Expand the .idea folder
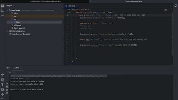 (10, 13)
